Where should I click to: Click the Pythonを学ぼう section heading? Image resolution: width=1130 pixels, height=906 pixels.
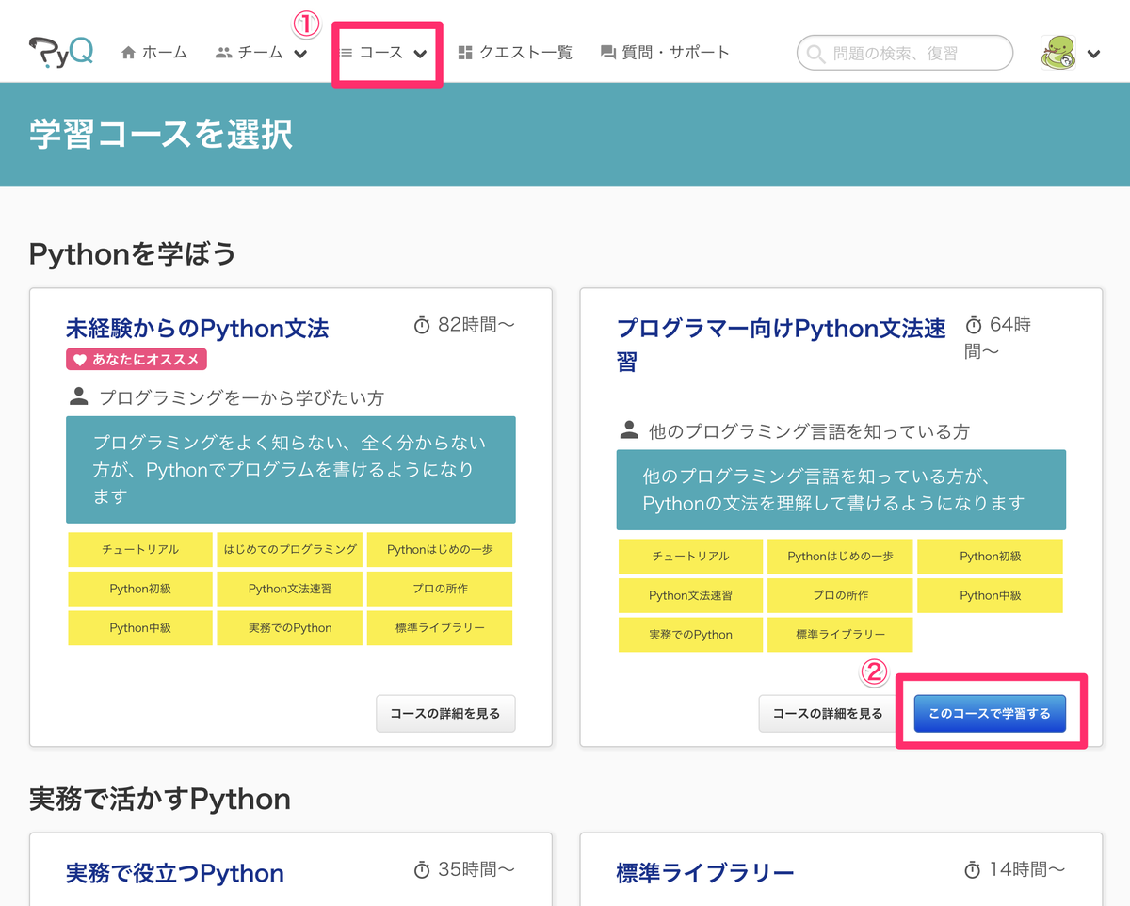pyautogui.click(x=132, y=253)
